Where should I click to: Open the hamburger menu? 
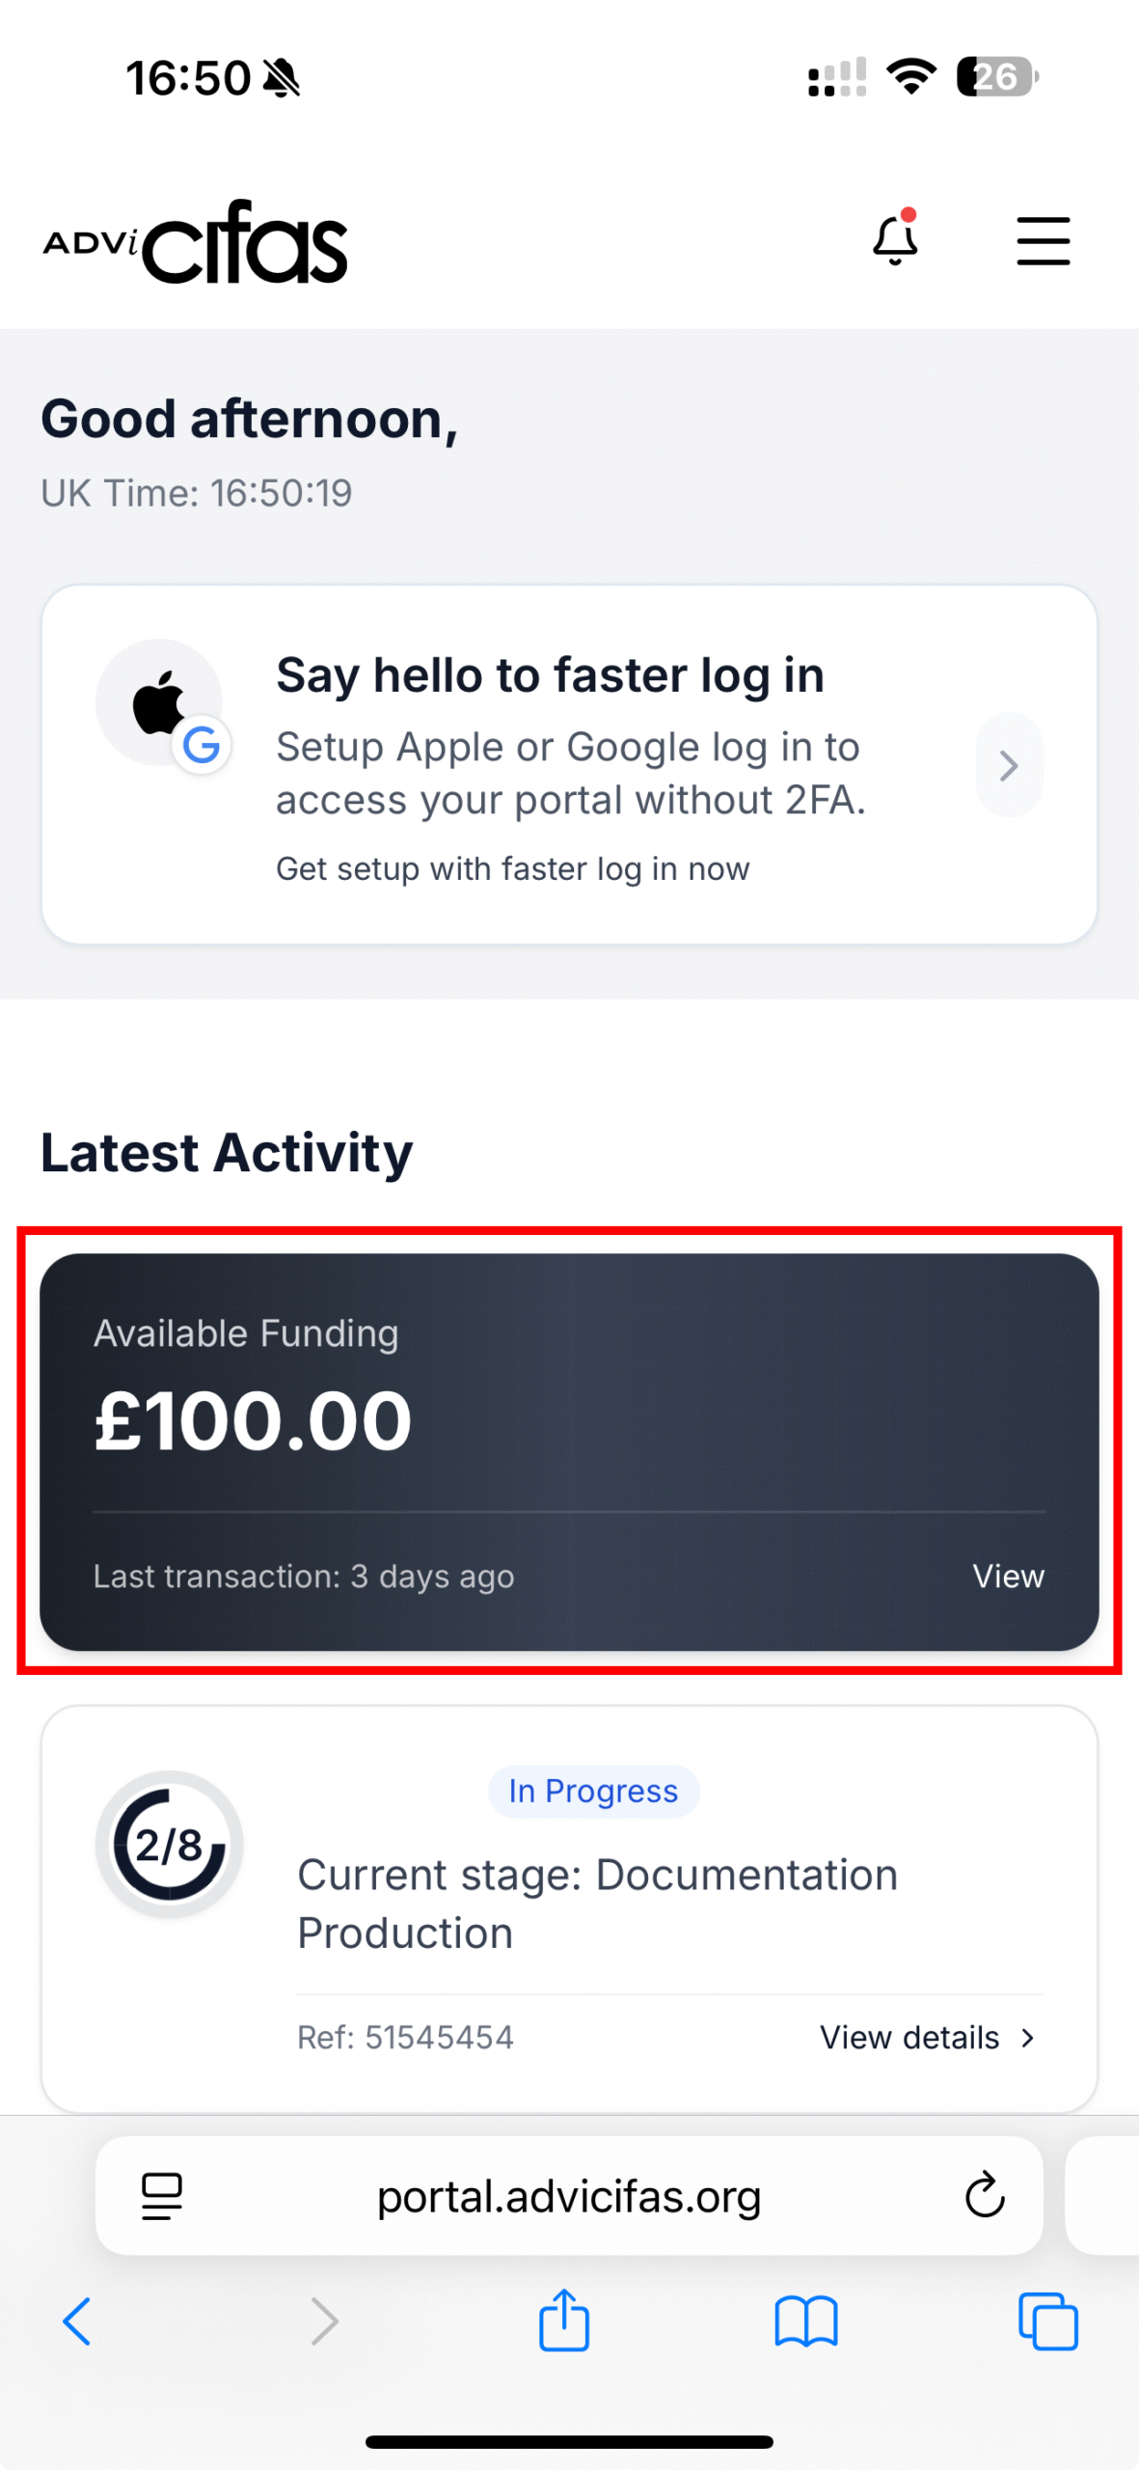(1043, 240)
